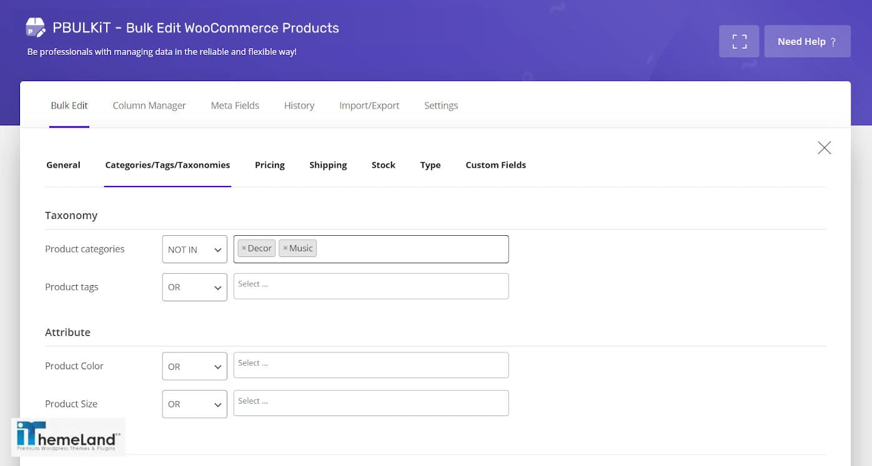Expand Product Color operator dropdown

194,367
